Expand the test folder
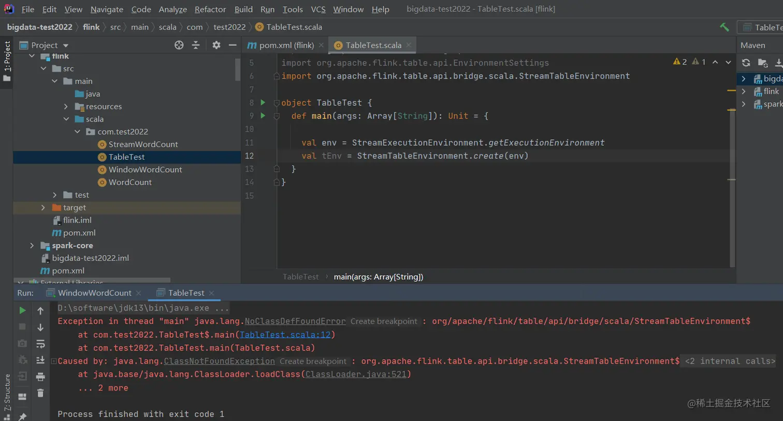Screen dimensions: 783x421 54,195
